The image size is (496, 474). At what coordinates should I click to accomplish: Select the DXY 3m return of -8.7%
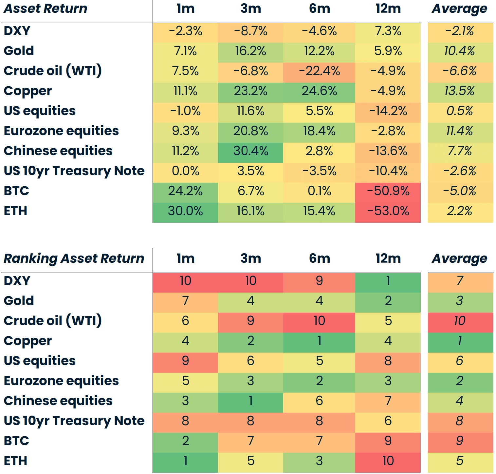tap(250, 31)
